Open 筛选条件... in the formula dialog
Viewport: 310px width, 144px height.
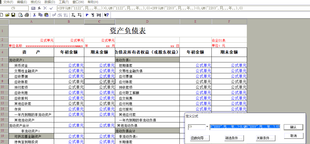coord(234,138)
